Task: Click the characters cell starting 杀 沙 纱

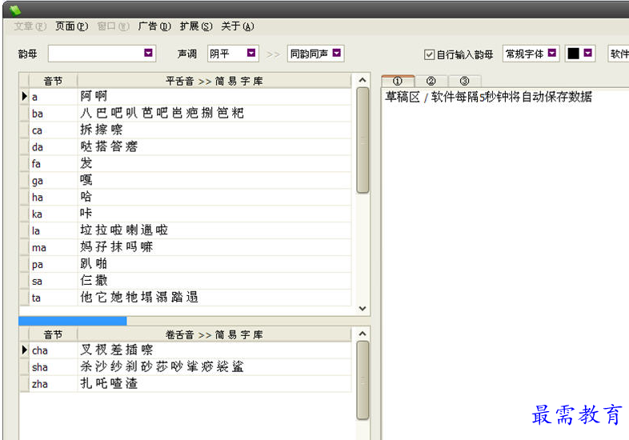Action: click(214, 367)
